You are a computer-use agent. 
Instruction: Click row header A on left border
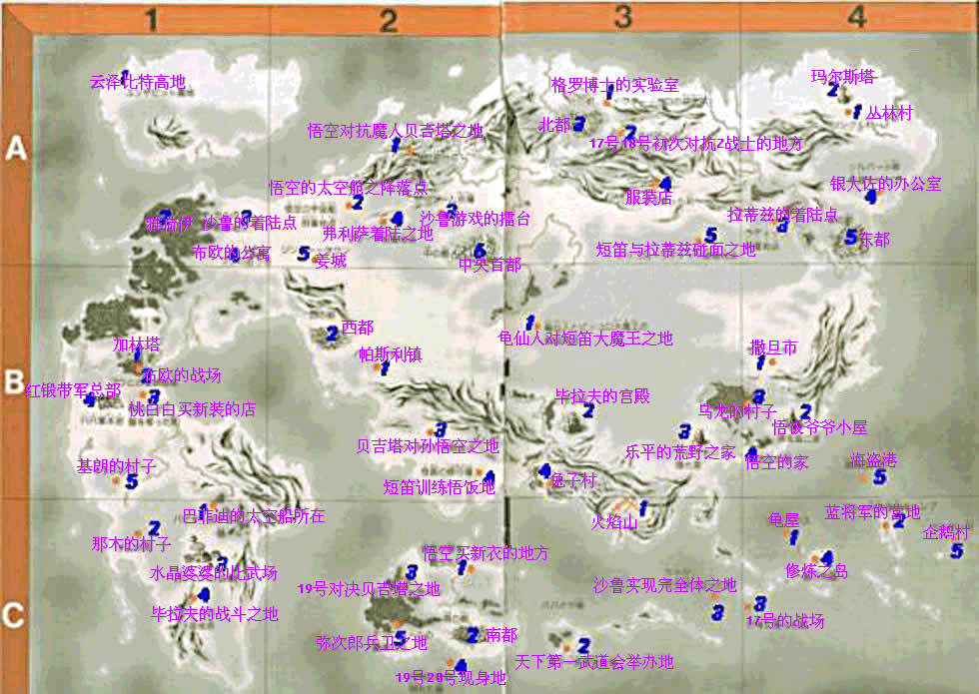pos(16,148)
